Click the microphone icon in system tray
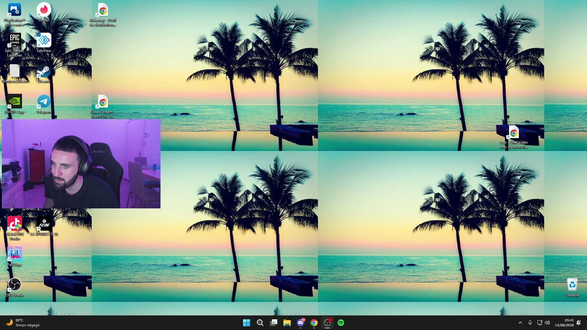 coord(530,323)
